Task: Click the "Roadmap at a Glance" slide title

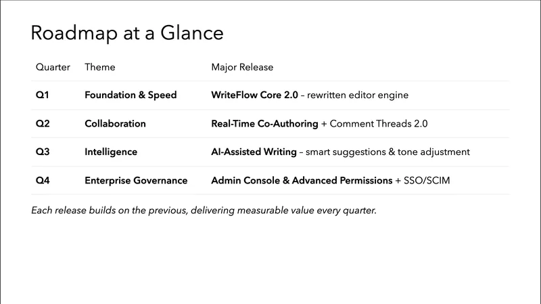Action: tap(127, 32)
